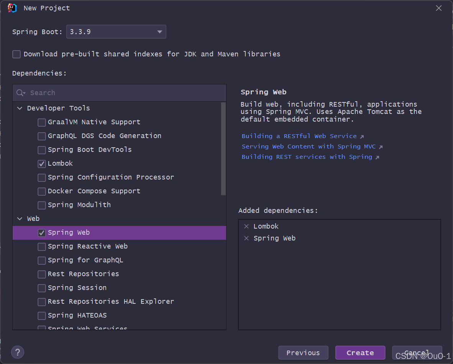Enable download pre-built shared indexes checkbox
The image size is (453, 364).
pos(16,54)
